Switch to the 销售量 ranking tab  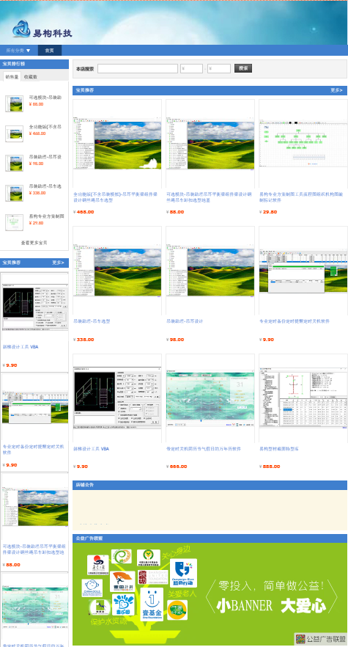click(12, 77)
